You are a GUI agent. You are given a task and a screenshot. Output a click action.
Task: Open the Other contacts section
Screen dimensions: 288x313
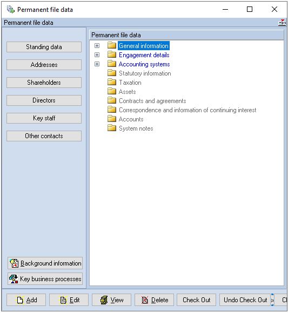44,136
